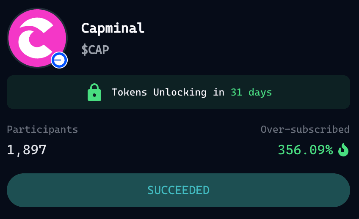Click the $CAP ticker symbol
The image size is (359, 219).
(x=95, y=49)
